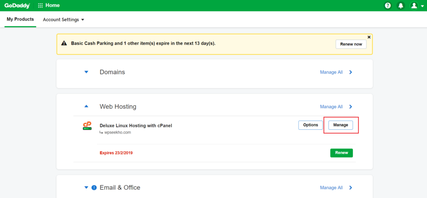Switch to the My Products tab

(20, 20)
